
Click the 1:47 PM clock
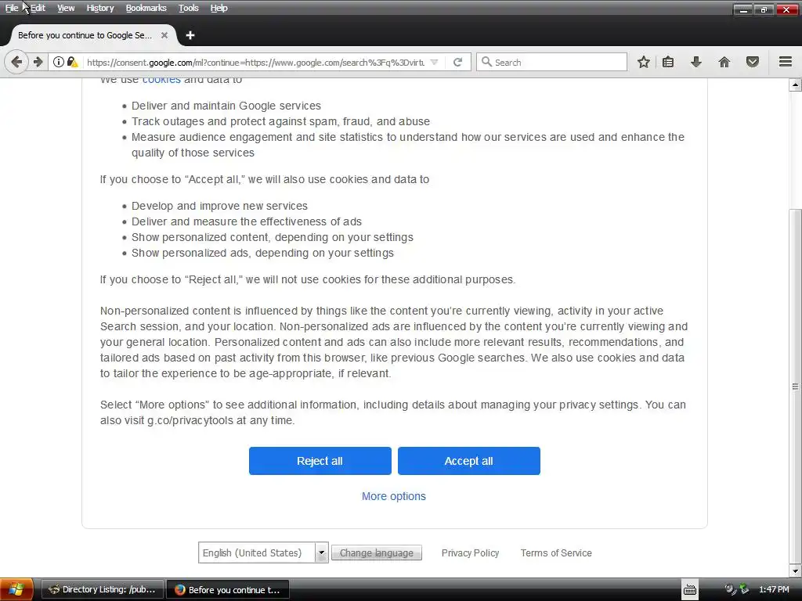click(x=774, y=590)
